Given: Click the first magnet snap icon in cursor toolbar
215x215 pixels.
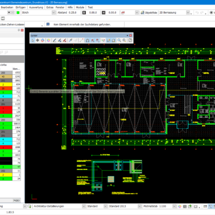Looking at the screenshot, I should click(x=87, y=41).
